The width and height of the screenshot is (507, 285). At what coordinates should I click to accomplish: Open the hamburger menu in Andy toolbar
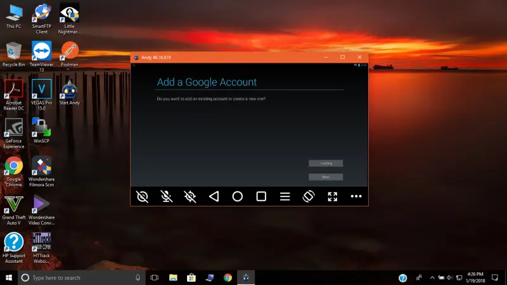[x=285, y=196]
